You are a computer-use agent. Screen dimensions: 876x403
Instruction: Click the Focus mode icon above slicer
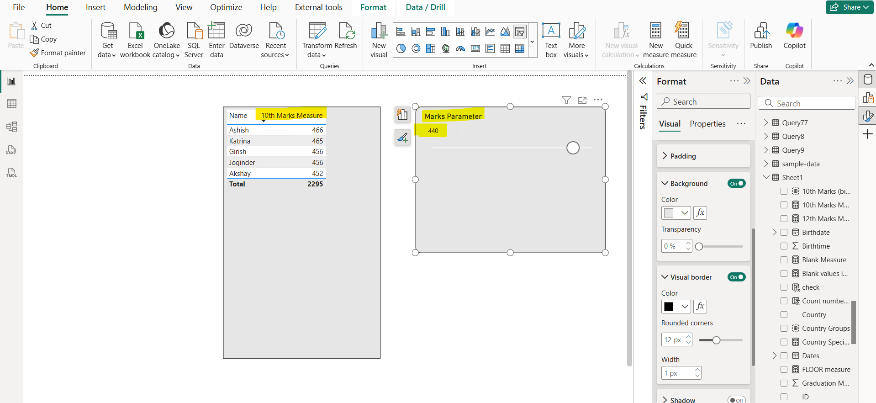tap(582, 100)
